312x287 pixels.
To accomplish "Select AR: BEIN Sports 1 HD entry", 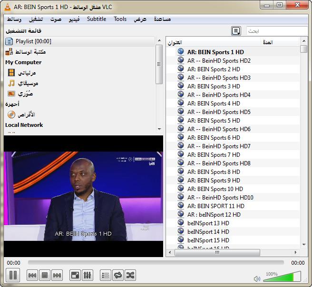I will tap(215, 52).
